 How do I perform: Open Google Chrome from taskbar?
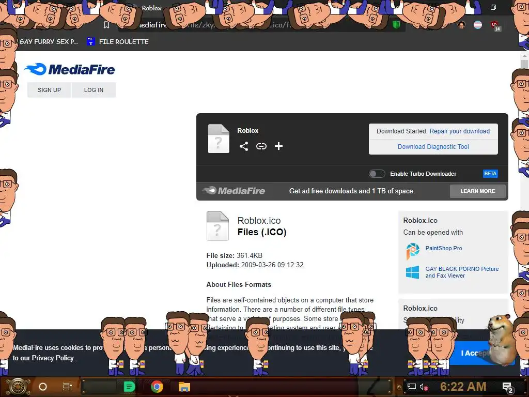[x=157, y=387]
